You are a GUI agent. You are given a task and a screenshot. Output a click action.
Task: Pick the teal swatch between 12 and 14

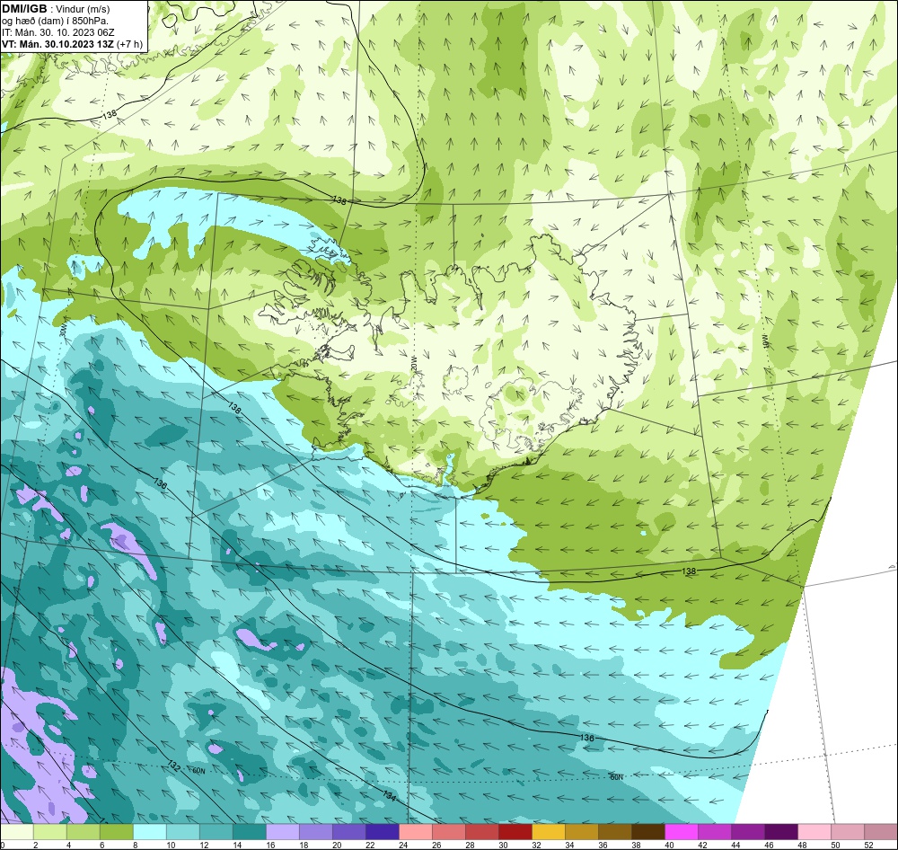[216, 830]
